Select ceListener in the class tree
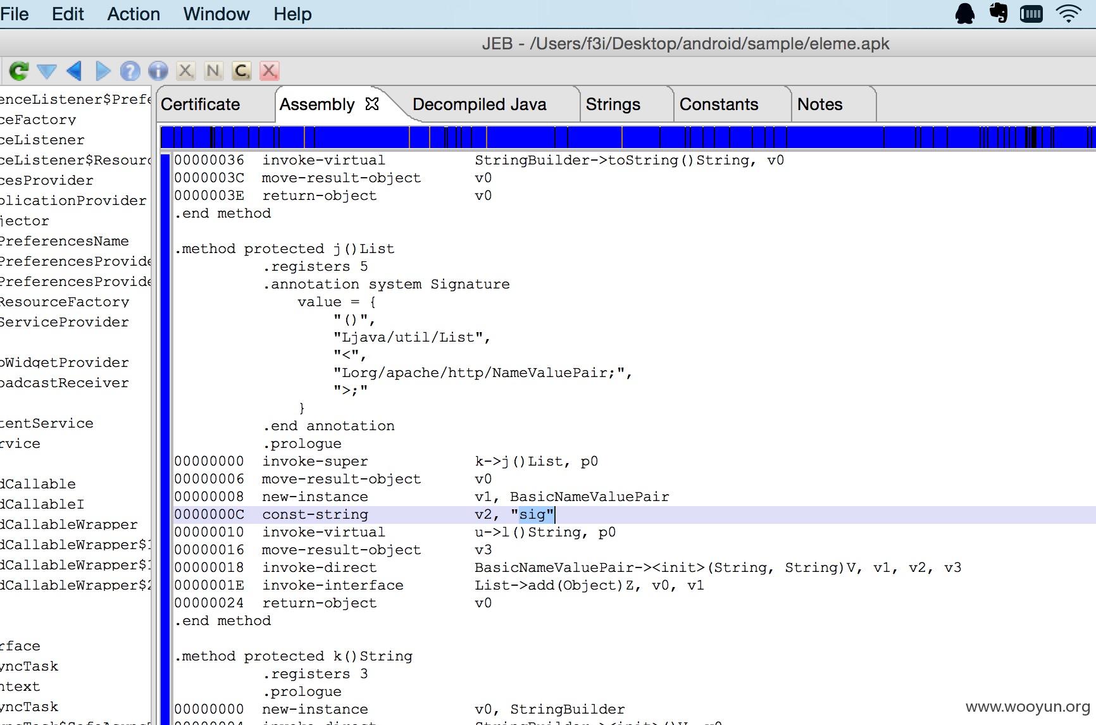 (x=42, y=140)
